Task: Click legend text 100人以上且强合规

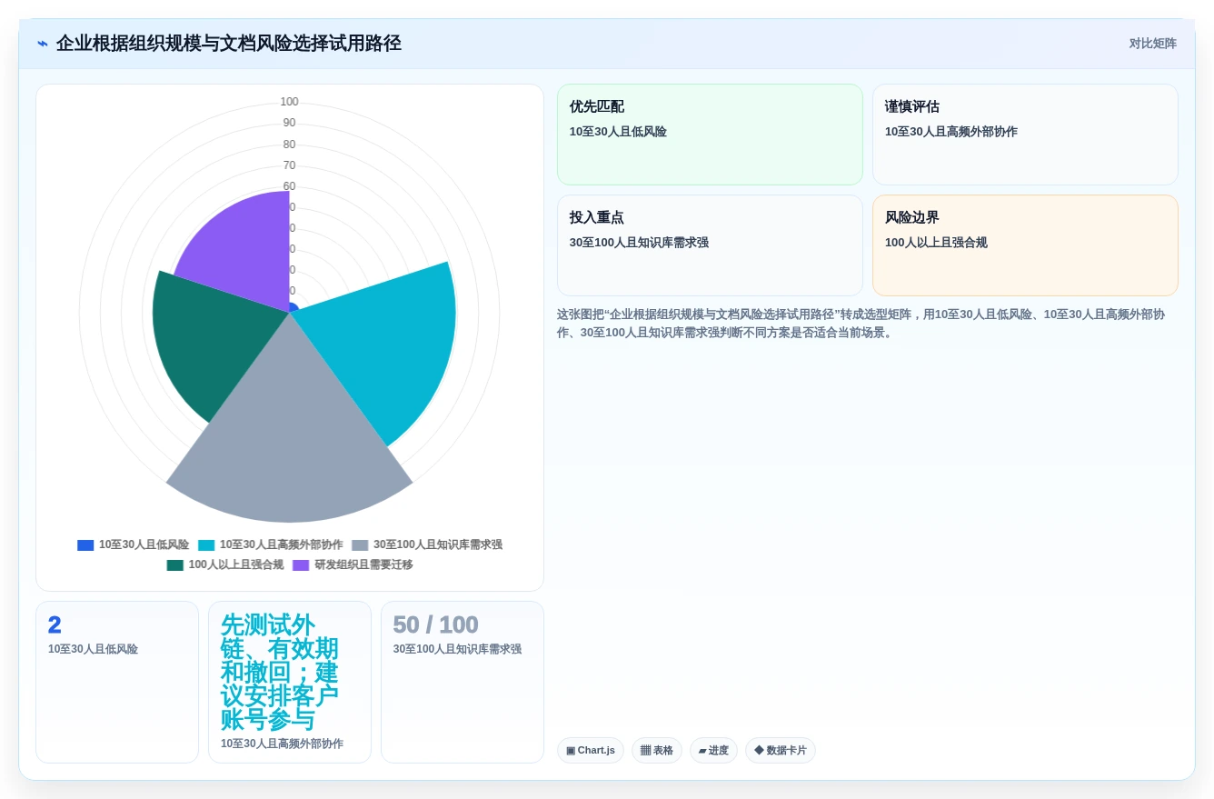Action: [x=235, y=565]
